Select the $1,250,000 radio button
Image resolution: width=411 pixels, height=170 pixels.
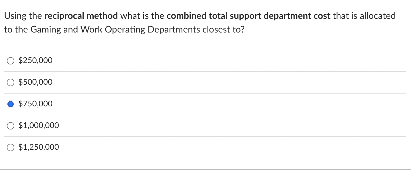click(x=11, y=147)
